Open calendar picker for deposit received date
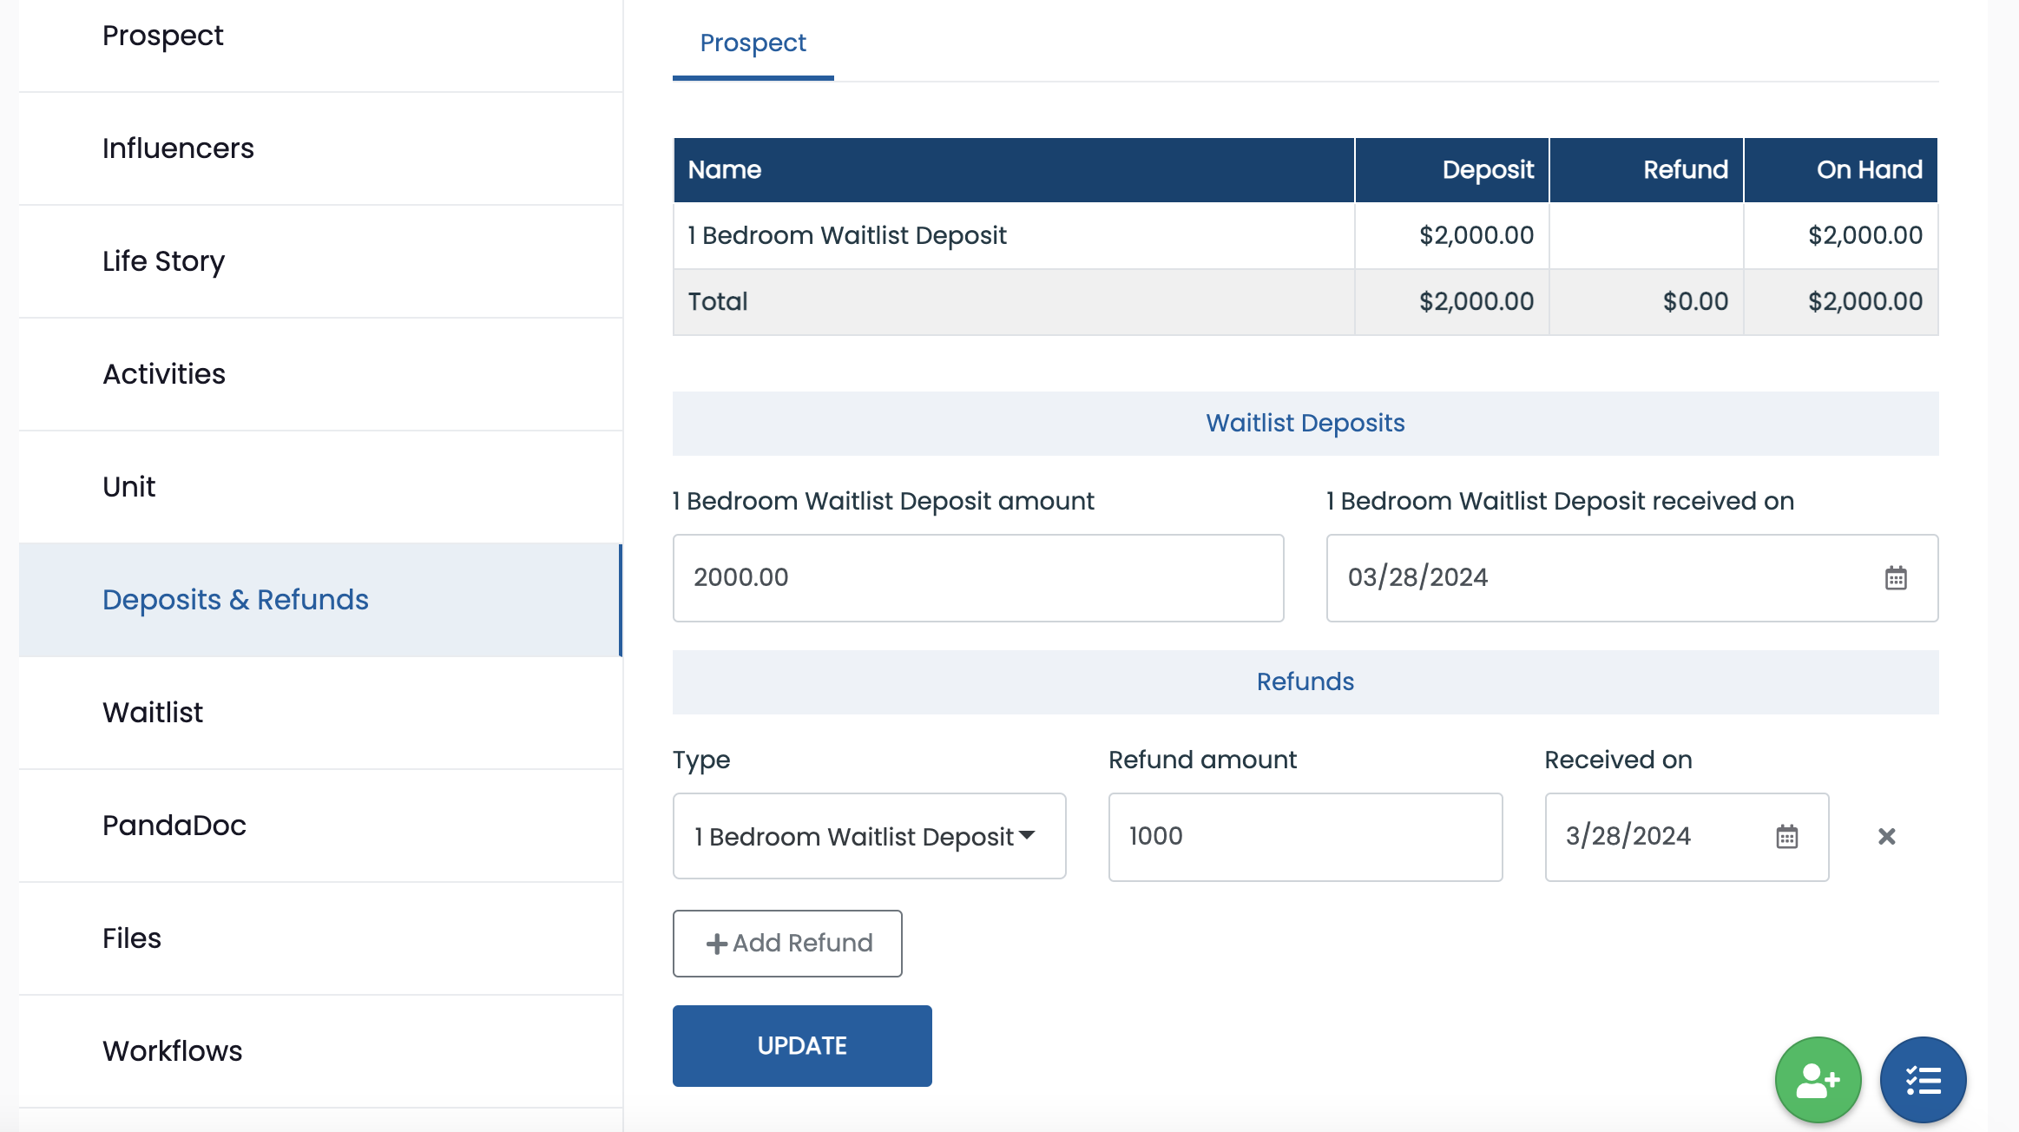Screen dimensions: 2019x1132 [x=1896, y=578]
